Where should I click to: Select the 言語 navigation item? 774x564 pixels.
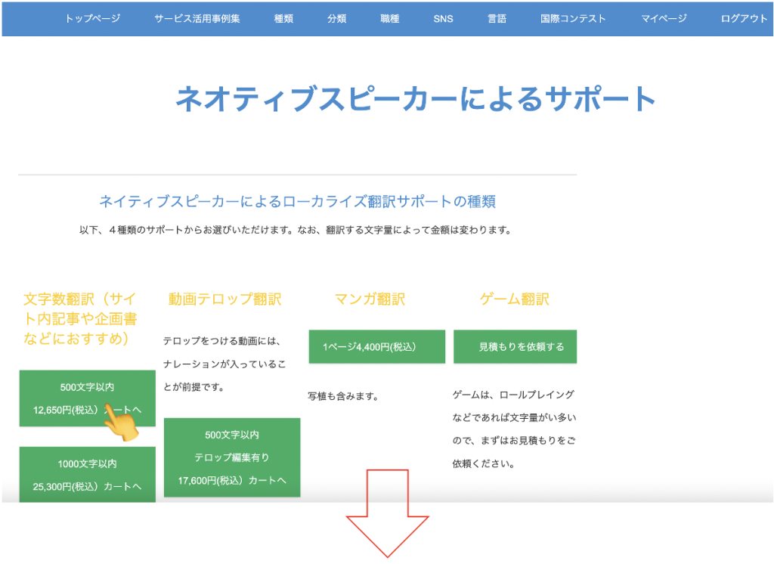[497, 19]
